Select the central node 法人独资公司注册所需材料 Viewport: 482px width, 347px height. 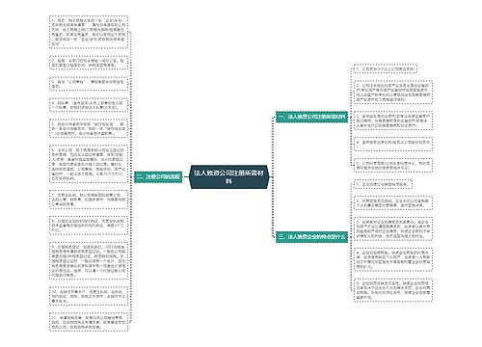pyautogui.click(x=228, y=176)
